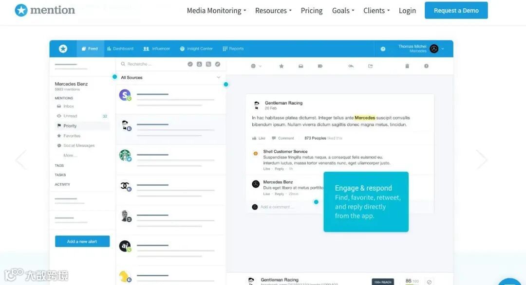The height and width of the screenshot is (285, 526).
Task: Click the third filter icon beside search
Action: (208, 64)
